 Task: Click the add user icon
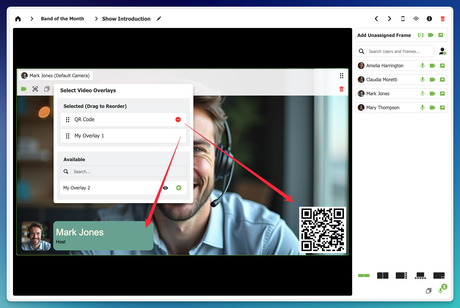click(x=442, y=51)
